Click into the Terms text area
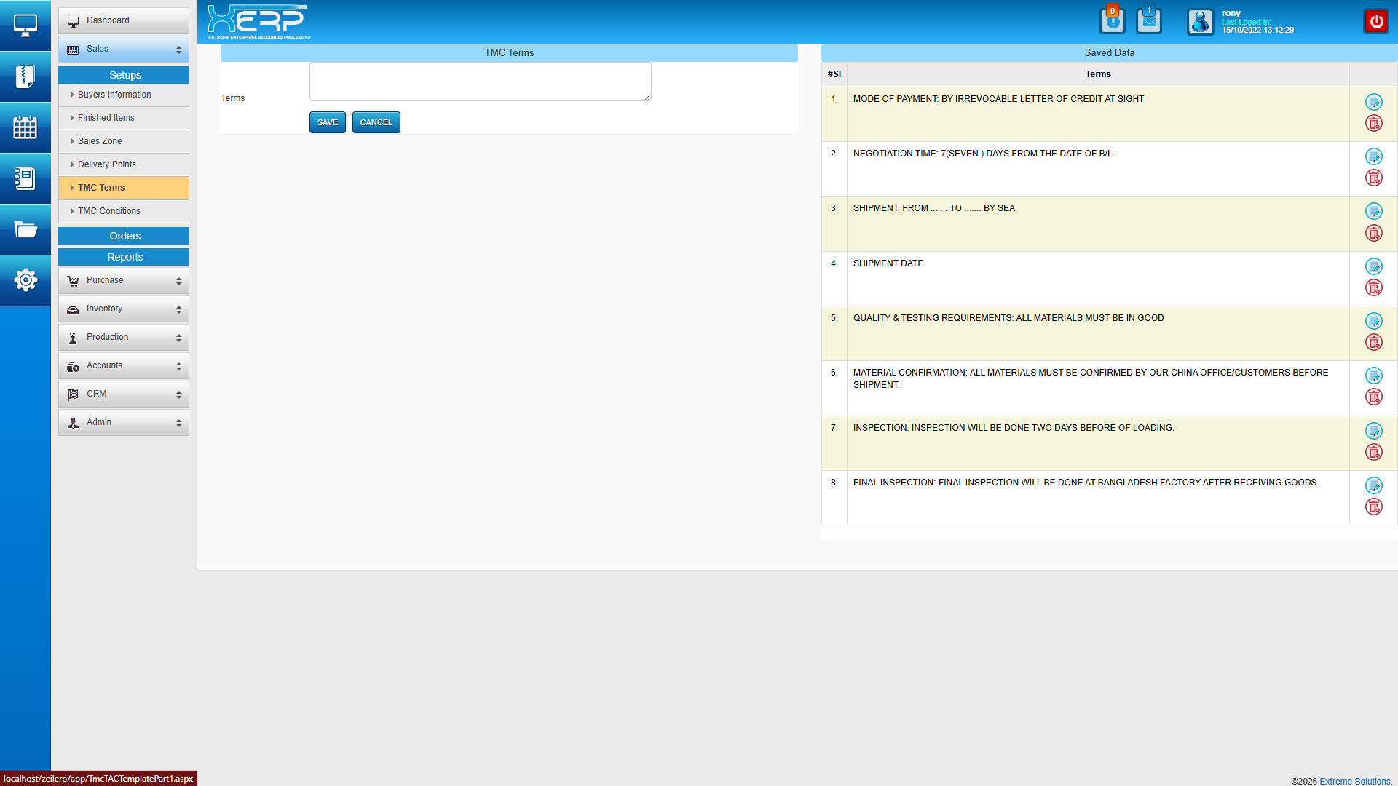This screenshot has height=786, width=1398. click(480, 82)
